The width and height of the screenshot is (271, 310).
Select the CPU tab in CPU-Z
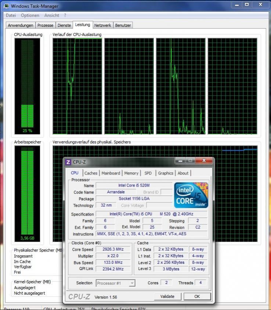pyautogui.click(x=75, y=173)
